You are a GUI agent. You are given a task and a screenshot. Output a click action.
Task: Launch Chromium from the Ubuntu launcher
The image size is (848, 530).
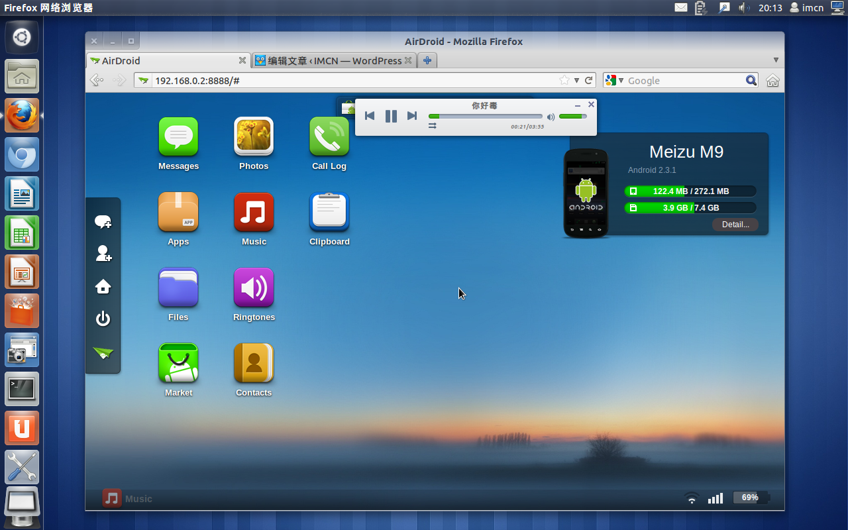22,154
